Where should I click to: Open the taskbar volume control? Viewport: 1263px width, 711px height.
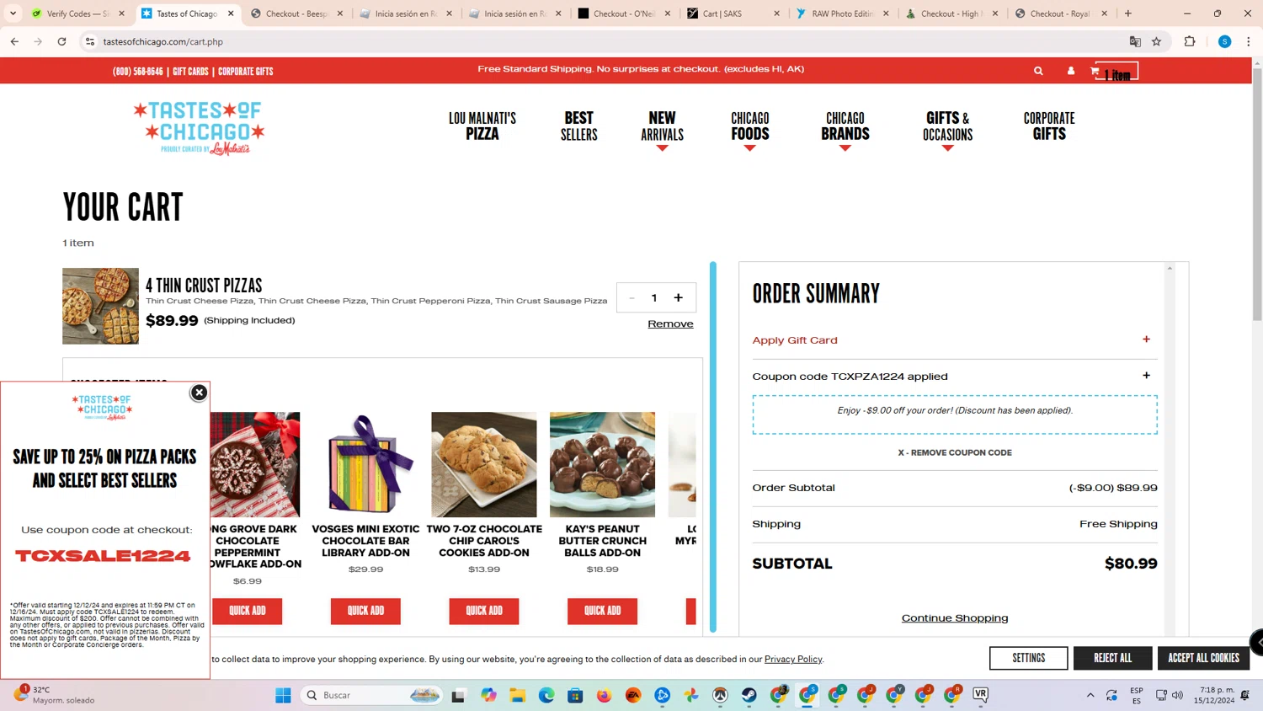[1177, 695]
